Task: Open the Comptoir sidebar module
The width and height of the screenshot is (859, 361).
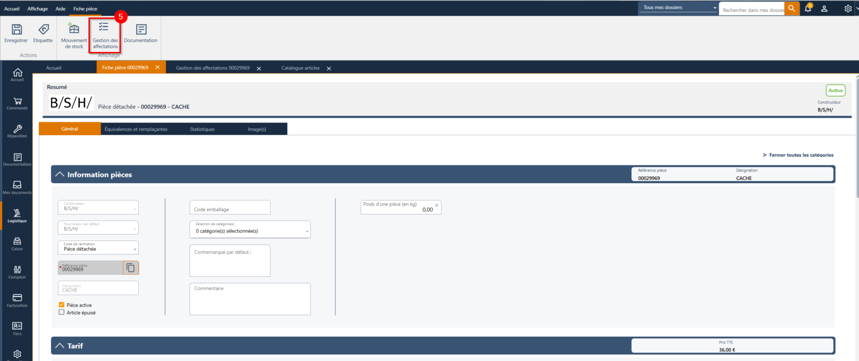Action: tap(17, 272)
